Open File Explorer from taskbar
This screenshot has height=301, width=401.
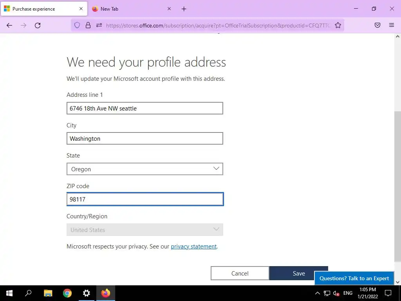tap(48, 293)
